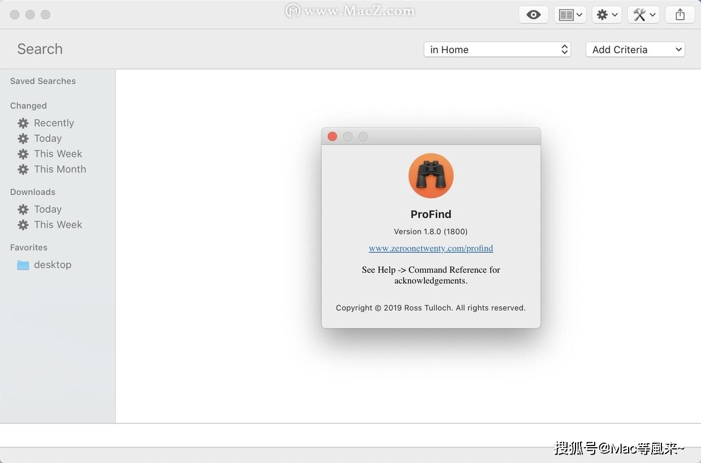Click the gear icon beside This Month

pyautogui.click(x=23, y=169)
